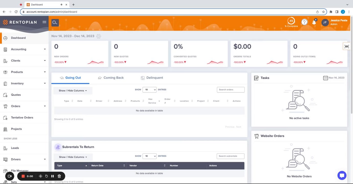Image resolution: width=353 pixels, height=184 pixels.
Task: Click the Clients people icon
Action: (x=5, y=61)
